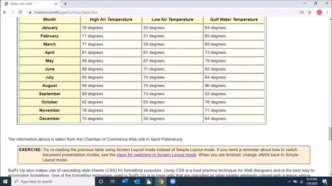Reload the current page

[x=20, y=12]
